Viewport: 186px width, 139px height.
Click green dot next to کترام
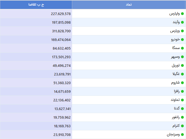click(182, 126)
